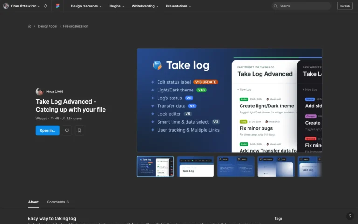
Task: Like the widget with heart button
Action: point(67,130)
